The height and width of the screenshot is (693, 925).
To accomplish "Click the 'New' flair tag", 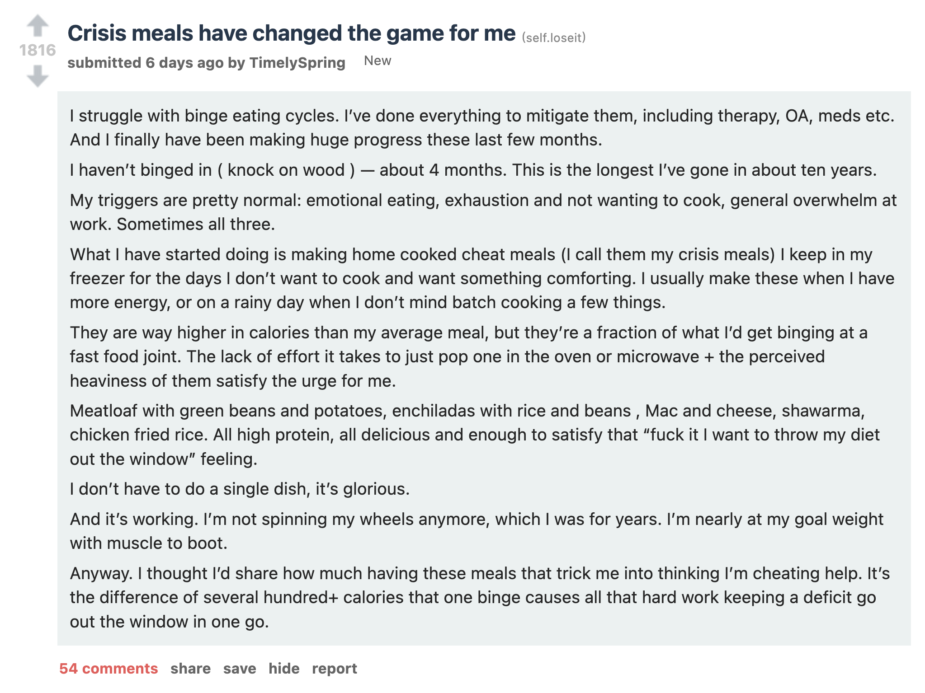I will pyautogui.click(x=378, y=61).
